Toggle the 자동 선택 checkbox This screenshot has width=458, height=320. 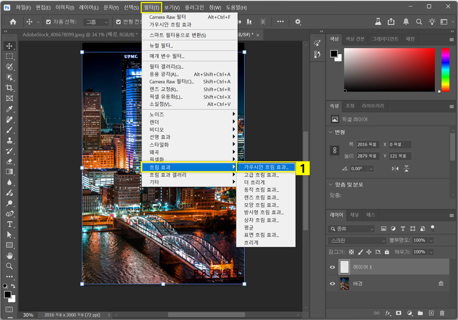tap(47, 21)
